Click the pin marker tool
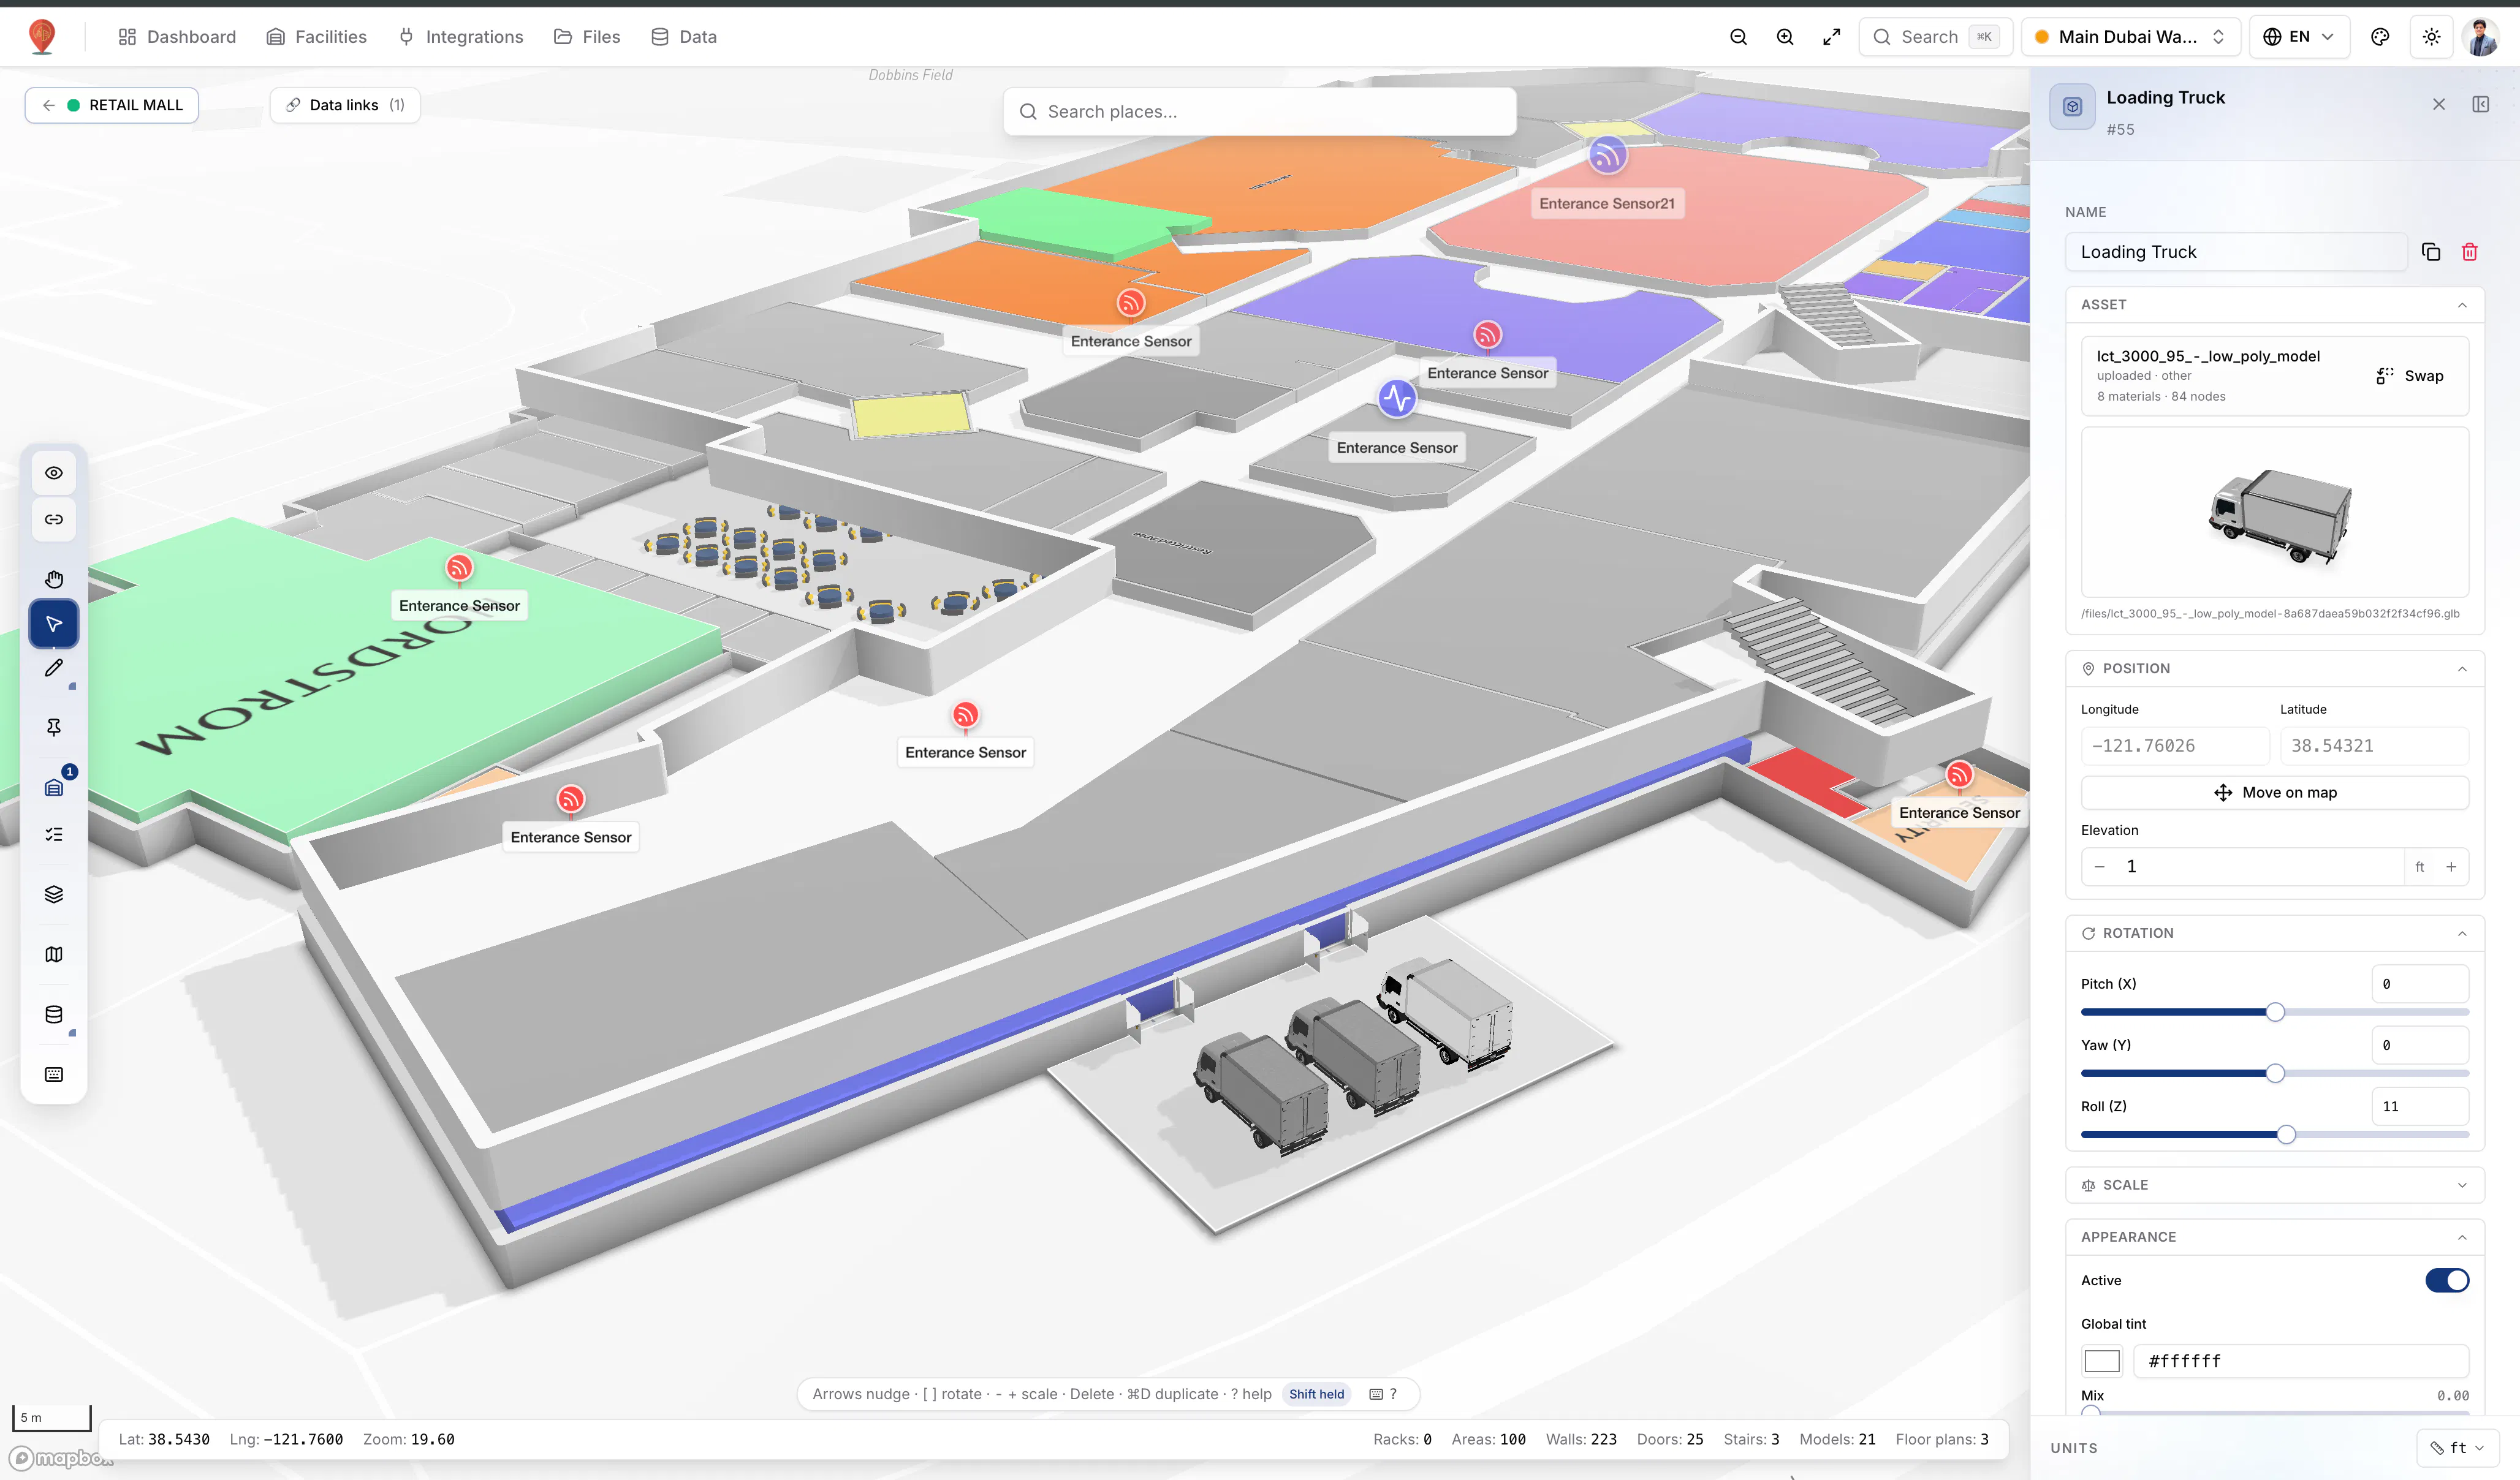The image size is (2520, 1480). (54, 728)
